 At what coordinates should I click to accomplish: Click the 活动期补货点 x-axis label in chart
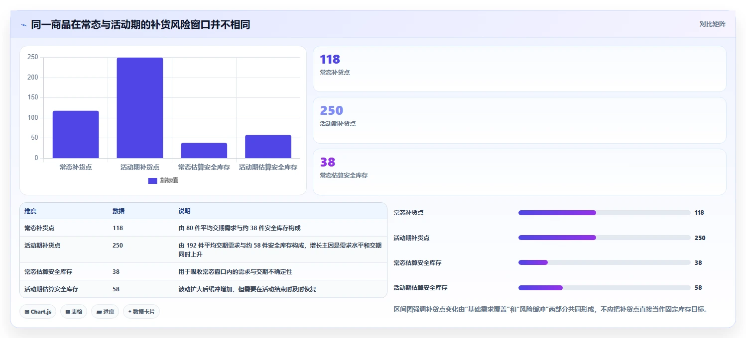(140, 168)
